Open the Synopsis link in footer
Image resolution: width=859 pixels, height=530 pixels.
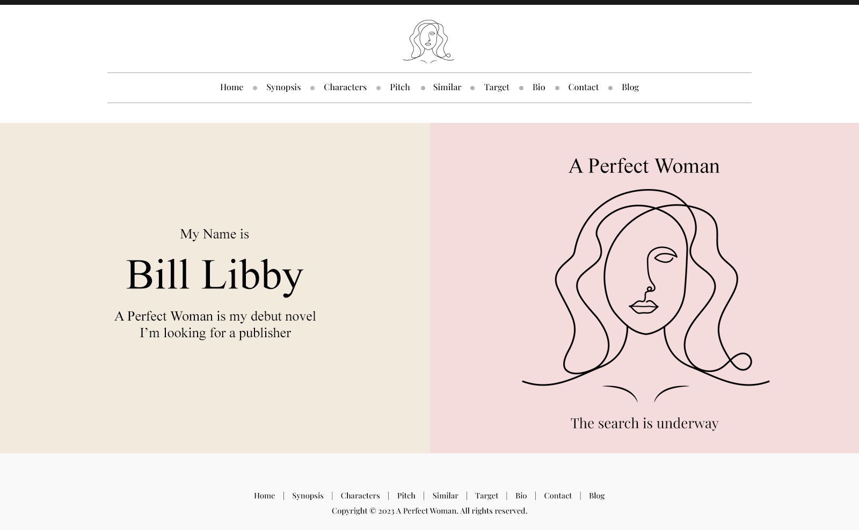[308, 496]
